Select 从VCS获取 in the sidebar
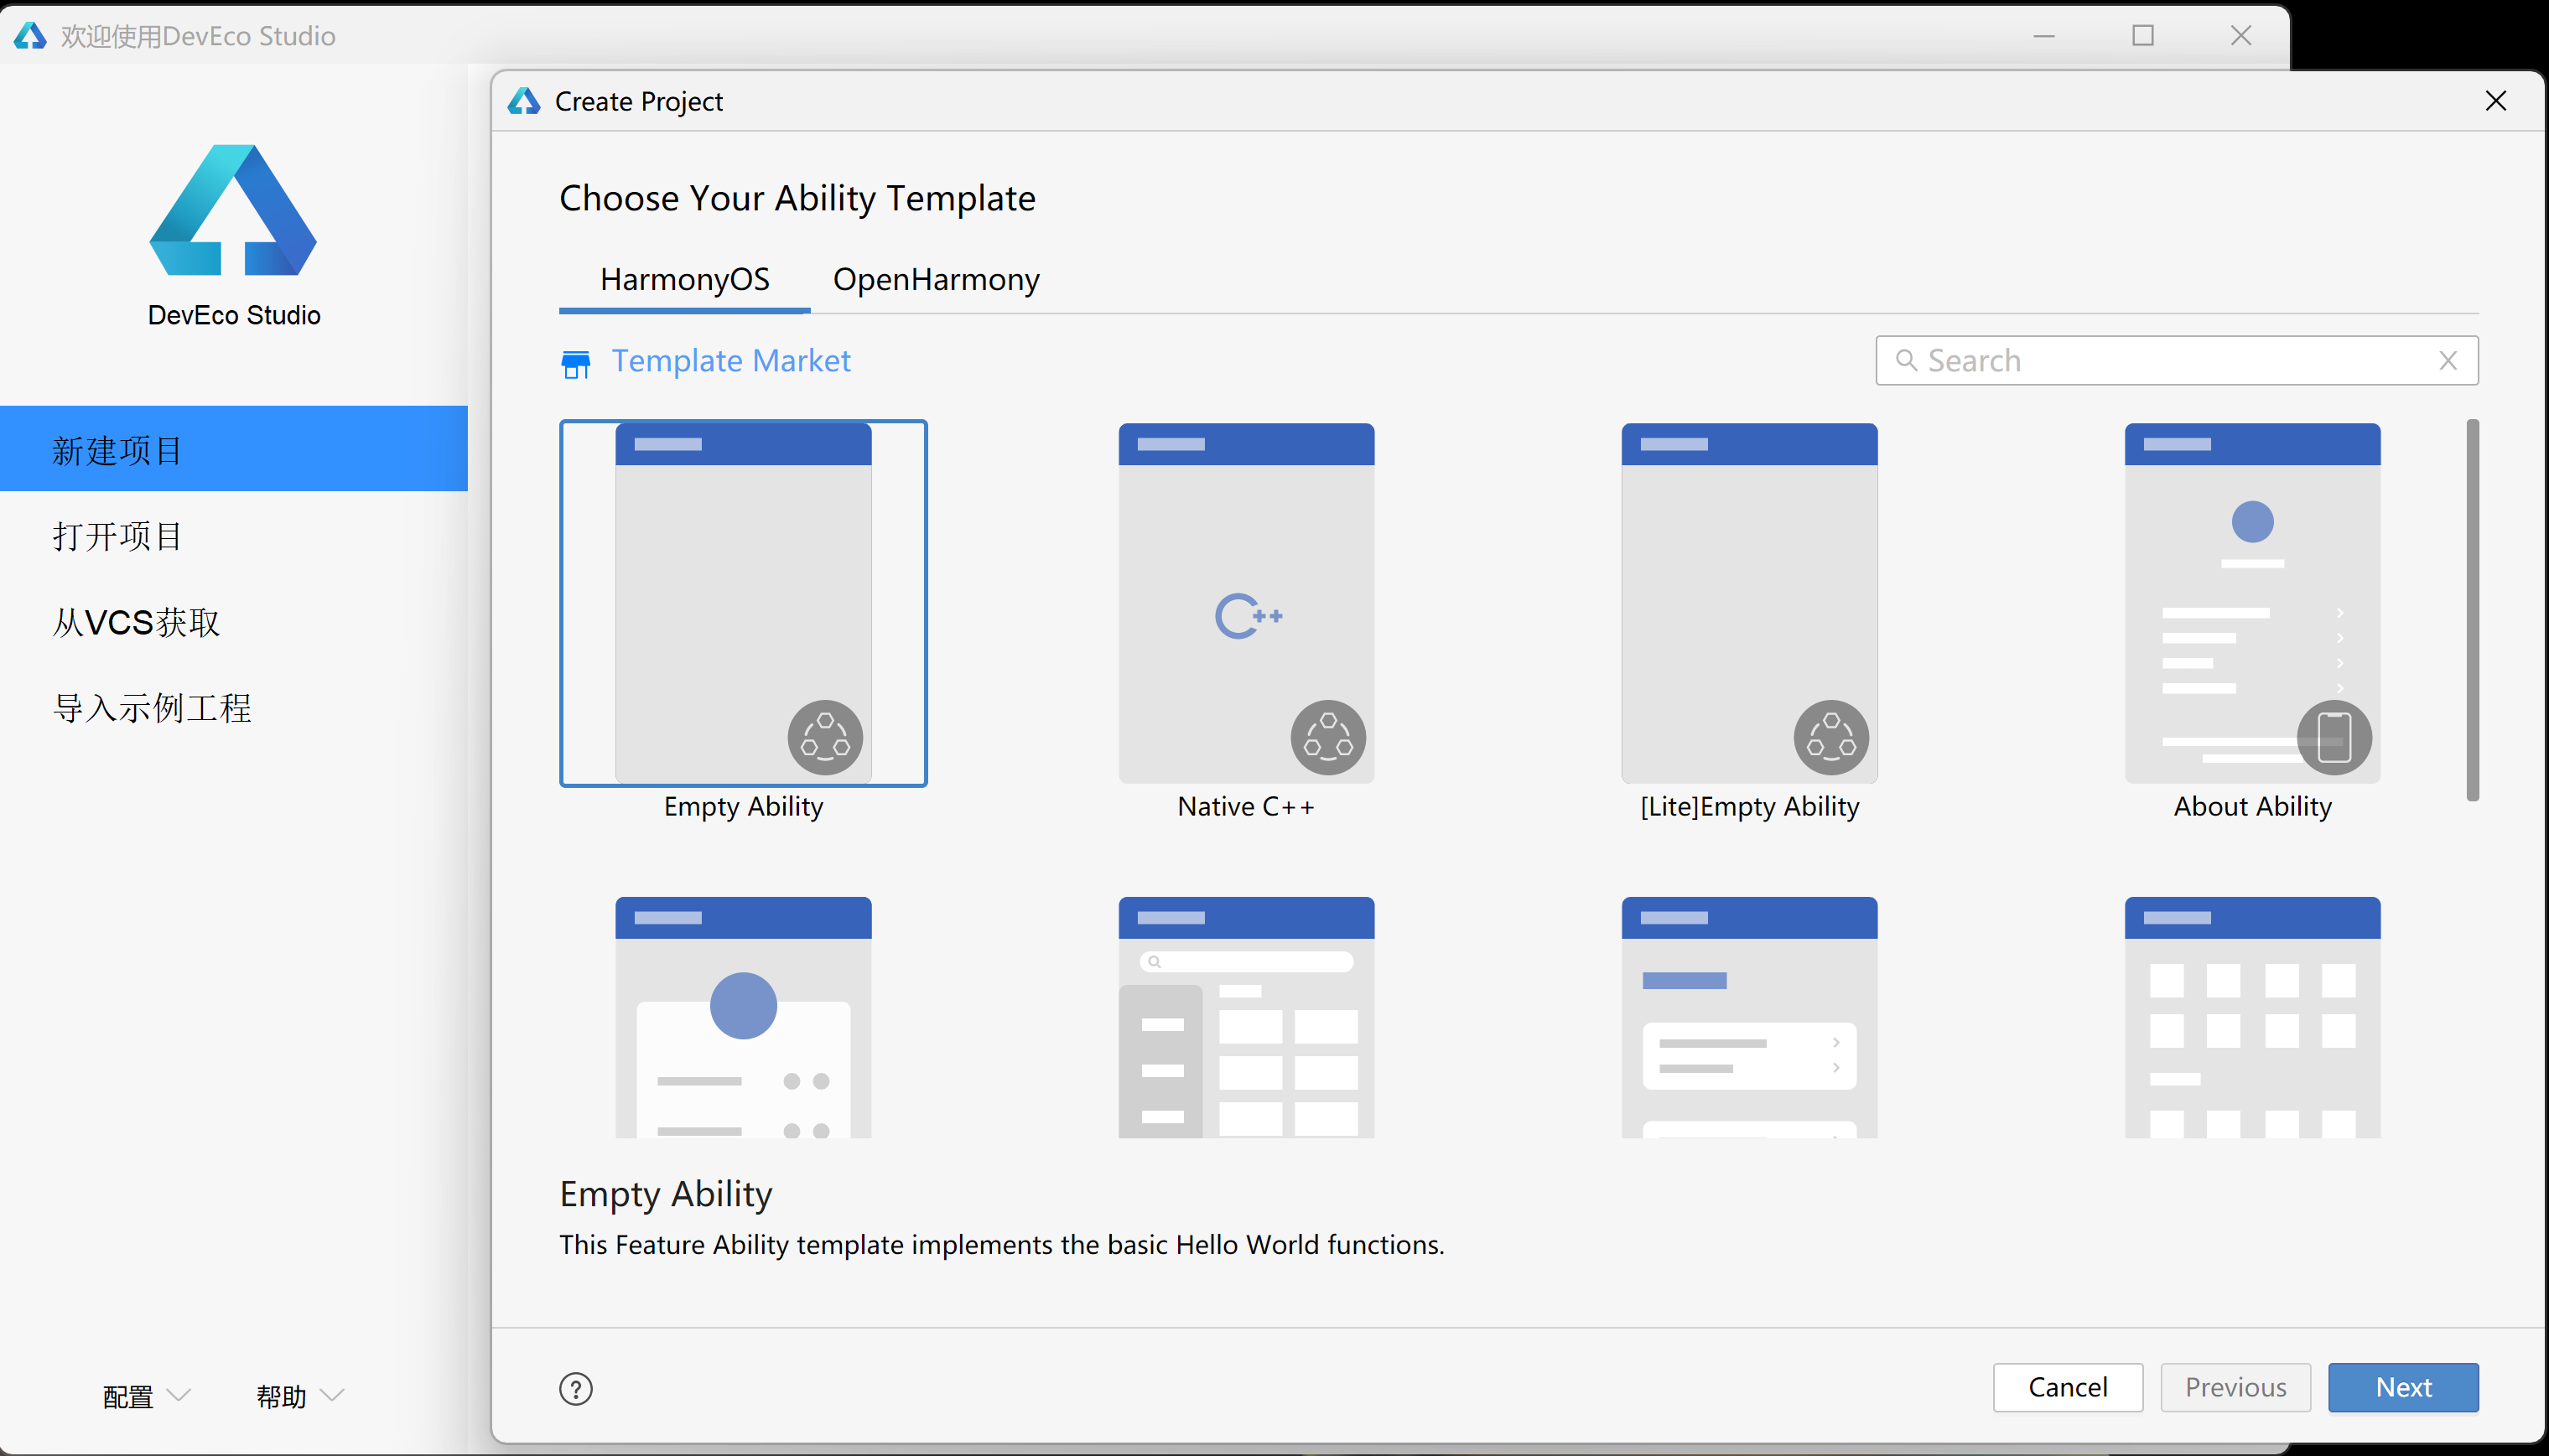The height and width of the screenshot is (1456, 2549). 136,623
